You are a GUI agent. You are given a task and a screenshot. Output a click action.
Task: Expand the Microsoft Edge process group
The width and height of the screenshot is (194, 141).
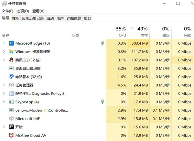(4, 43)
